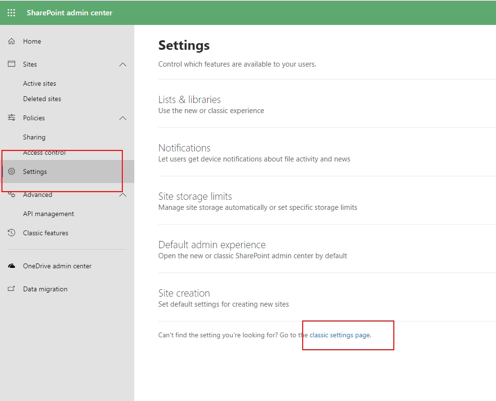The height and width of the screenshot is (401, 496).
Task: Click the OneDrive cloud icon
Action: [12, 266]
